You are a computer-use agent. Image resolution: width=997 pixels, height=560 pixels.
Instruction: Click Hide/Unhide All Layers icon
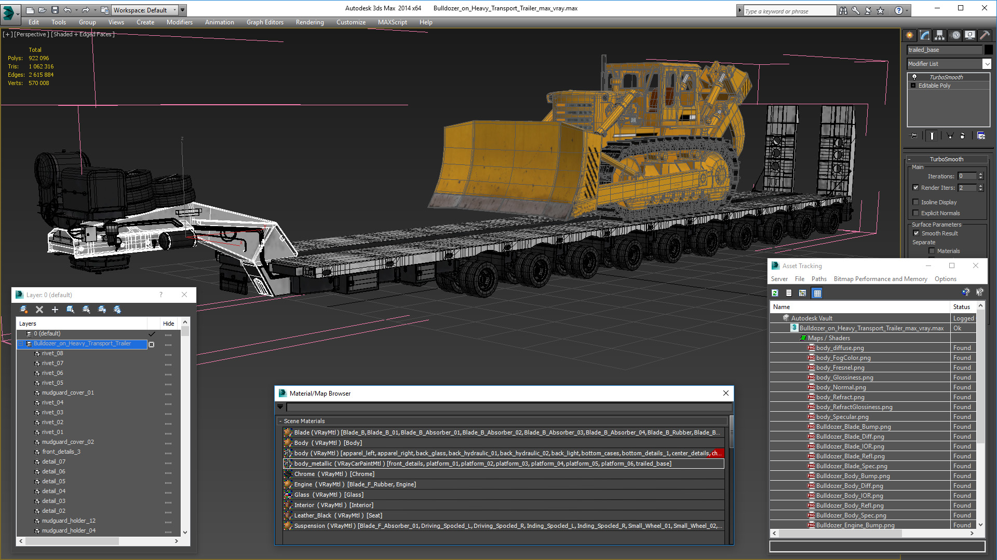tap(102, 310)
